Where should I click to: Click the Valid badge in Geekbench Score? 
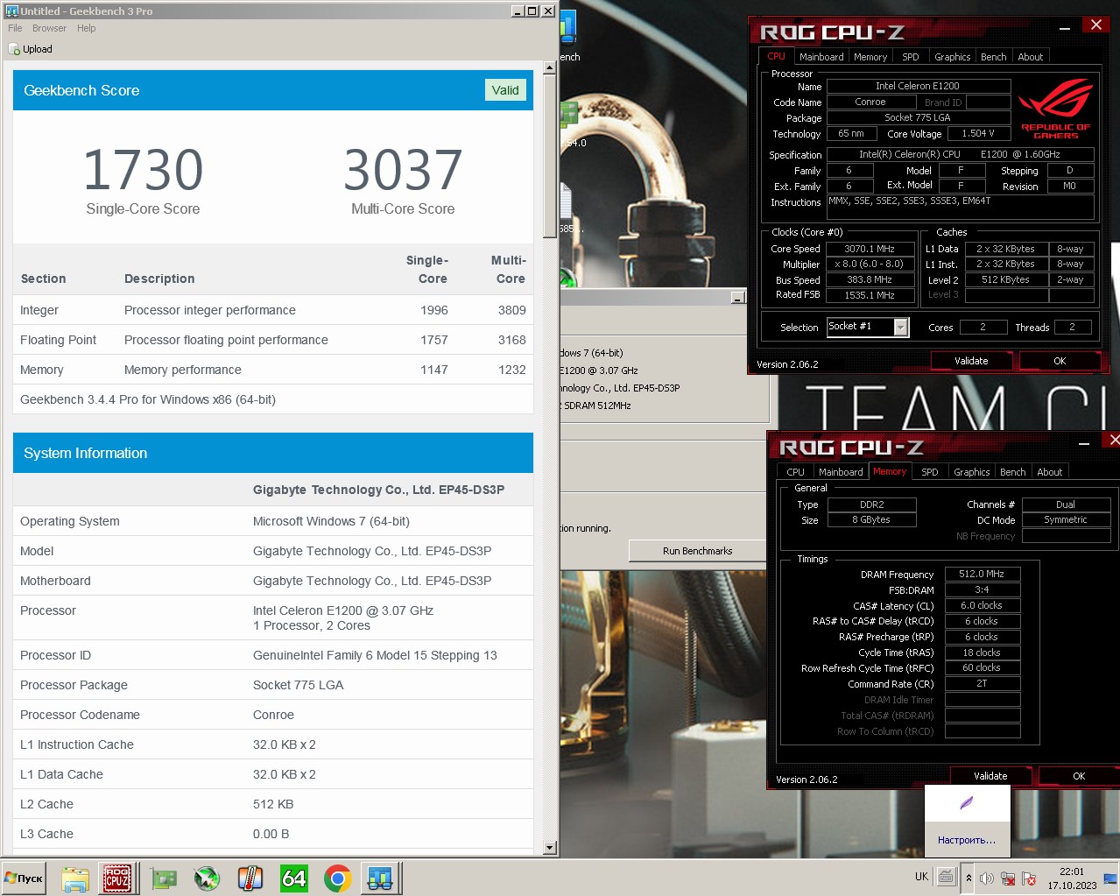pyautogui.click(x=505, y=90)
